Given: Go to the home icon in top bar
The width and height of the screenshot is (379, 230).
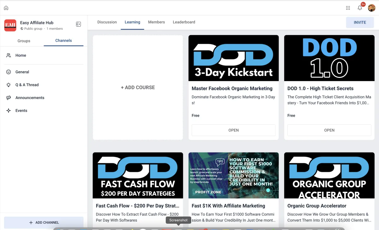Looking at the screenshot, I should pyautogui.click(x=6, y=8).
